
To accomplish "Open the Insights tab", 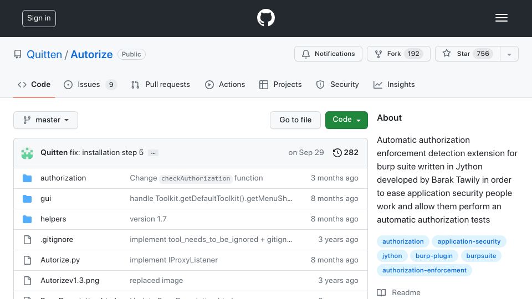I will pyautogui.click(x=394, y=84).
